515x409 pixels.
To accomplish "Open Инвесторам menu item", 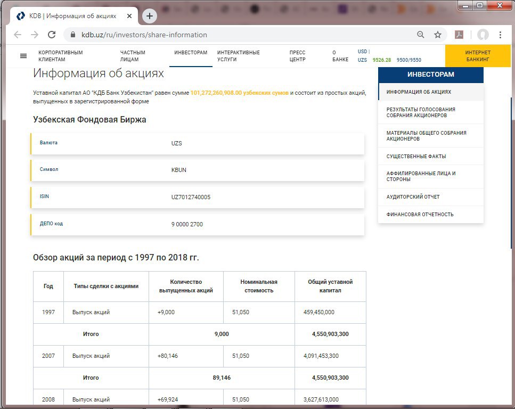I will pos(191,53).
